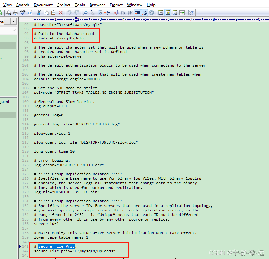269x259 pixels.
Task: Click line default-storage-engine=INNODB
Action: click(67, 79)
